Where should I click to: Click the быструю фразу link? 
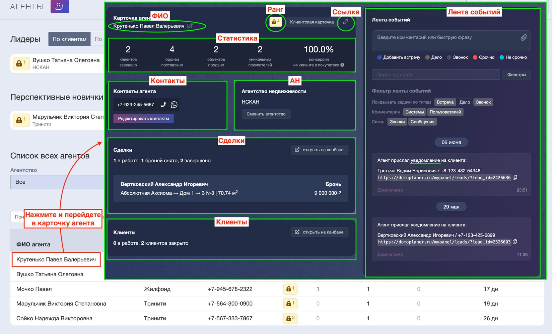click(454, 37)
